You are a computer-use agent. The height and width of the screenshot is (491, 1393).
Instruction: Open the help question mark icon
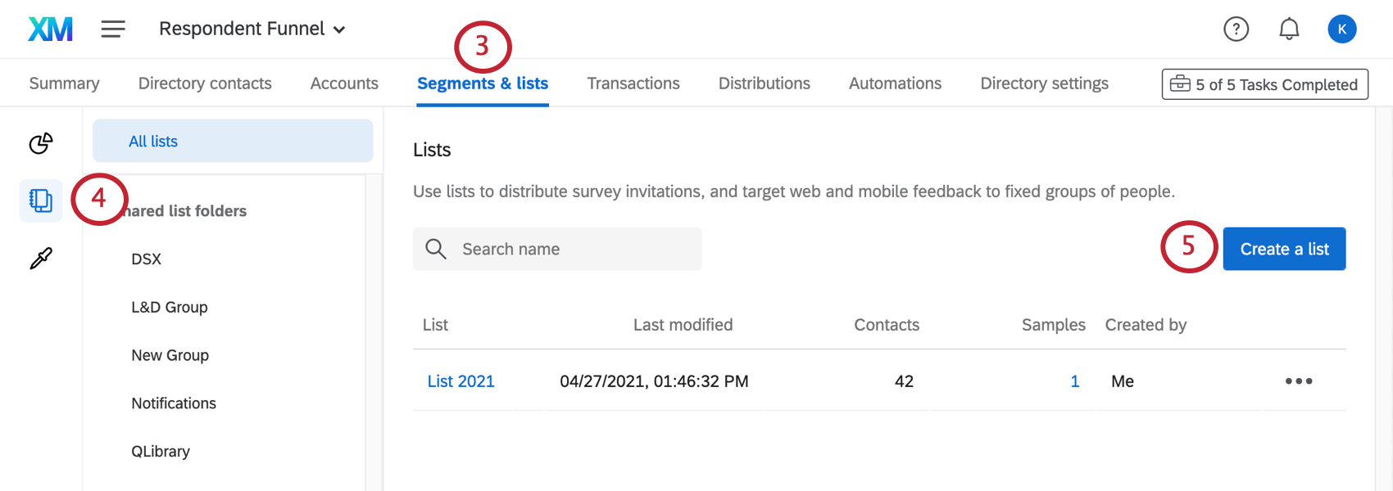1236,29
